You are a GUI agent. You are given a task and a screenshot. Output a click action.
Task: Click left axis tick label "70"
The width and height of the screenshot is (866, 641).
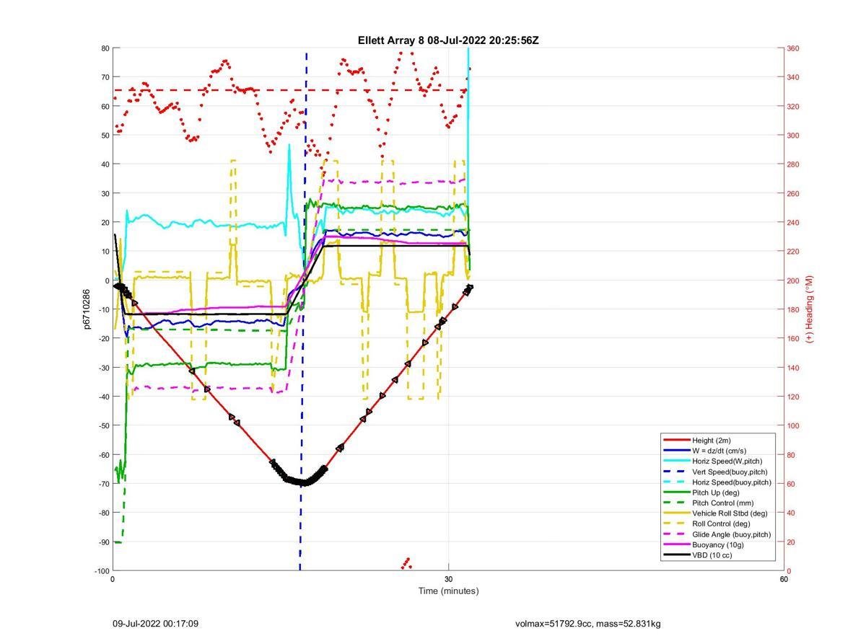click(105, 77)
